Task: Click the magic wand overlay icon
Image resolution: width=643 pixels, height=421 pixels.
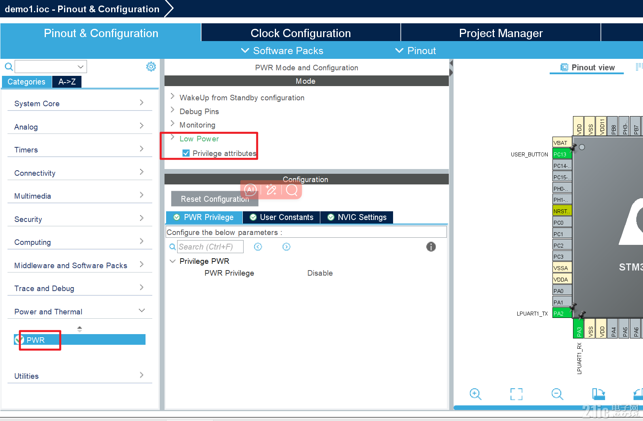Action: tap(271, 190)
